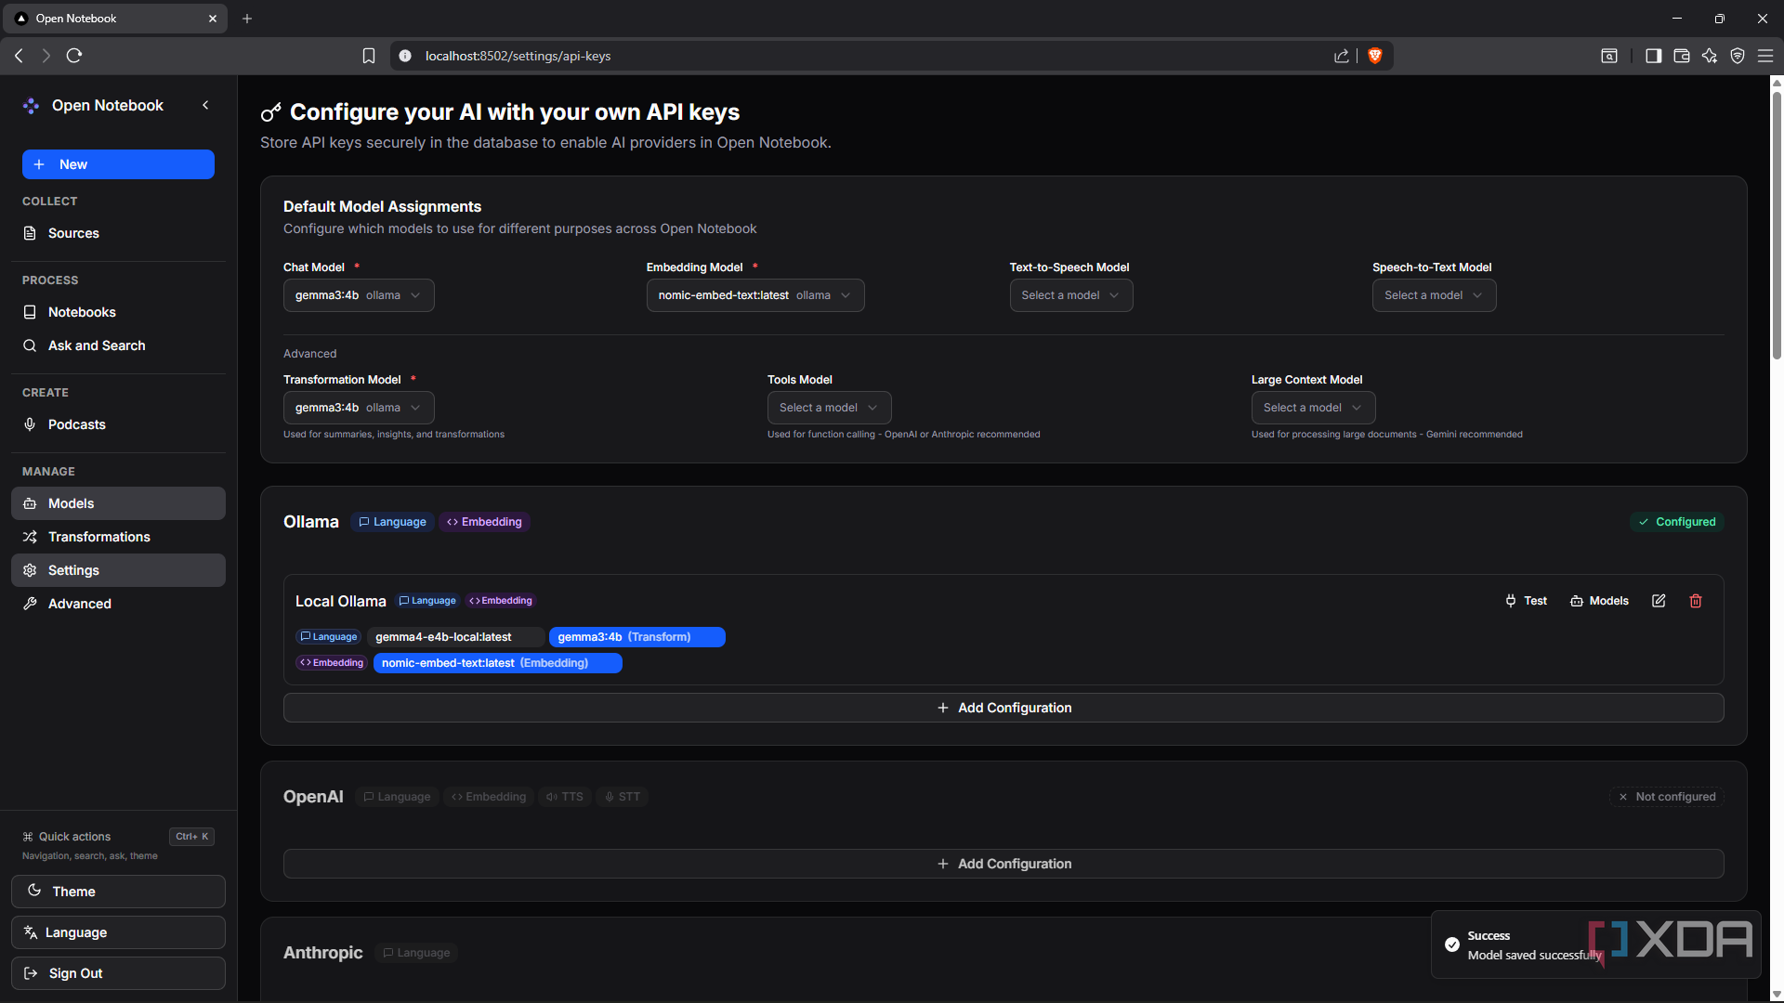Click the OpenAI Not configured badge
1784x1003 pixels.
point(1667,797)
